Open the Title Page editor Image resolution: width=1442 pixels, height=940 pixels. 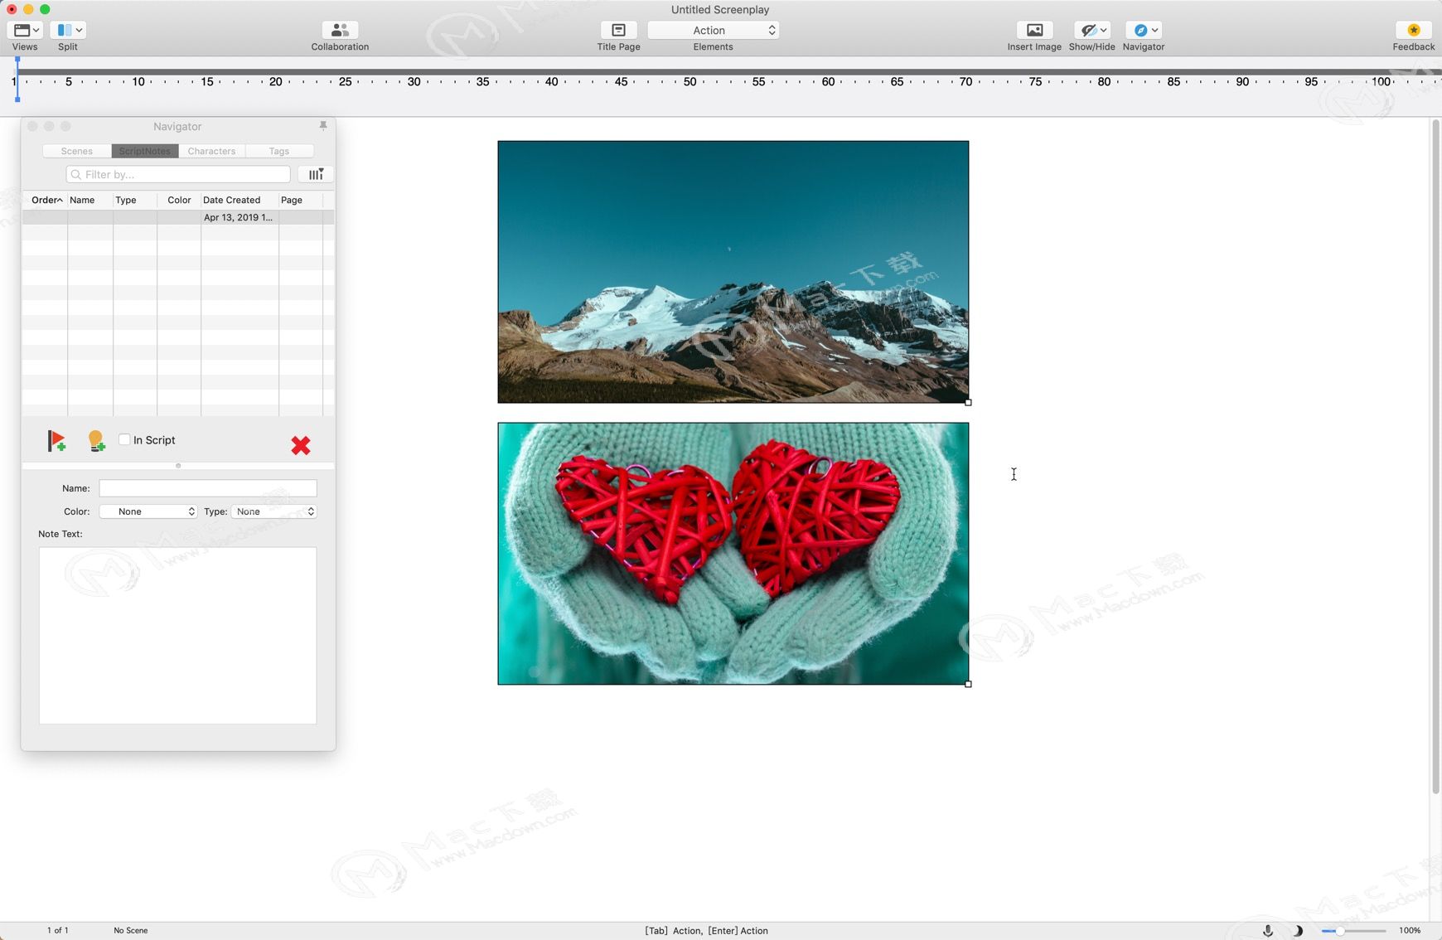pyautogui.click(x=618, y=30)
